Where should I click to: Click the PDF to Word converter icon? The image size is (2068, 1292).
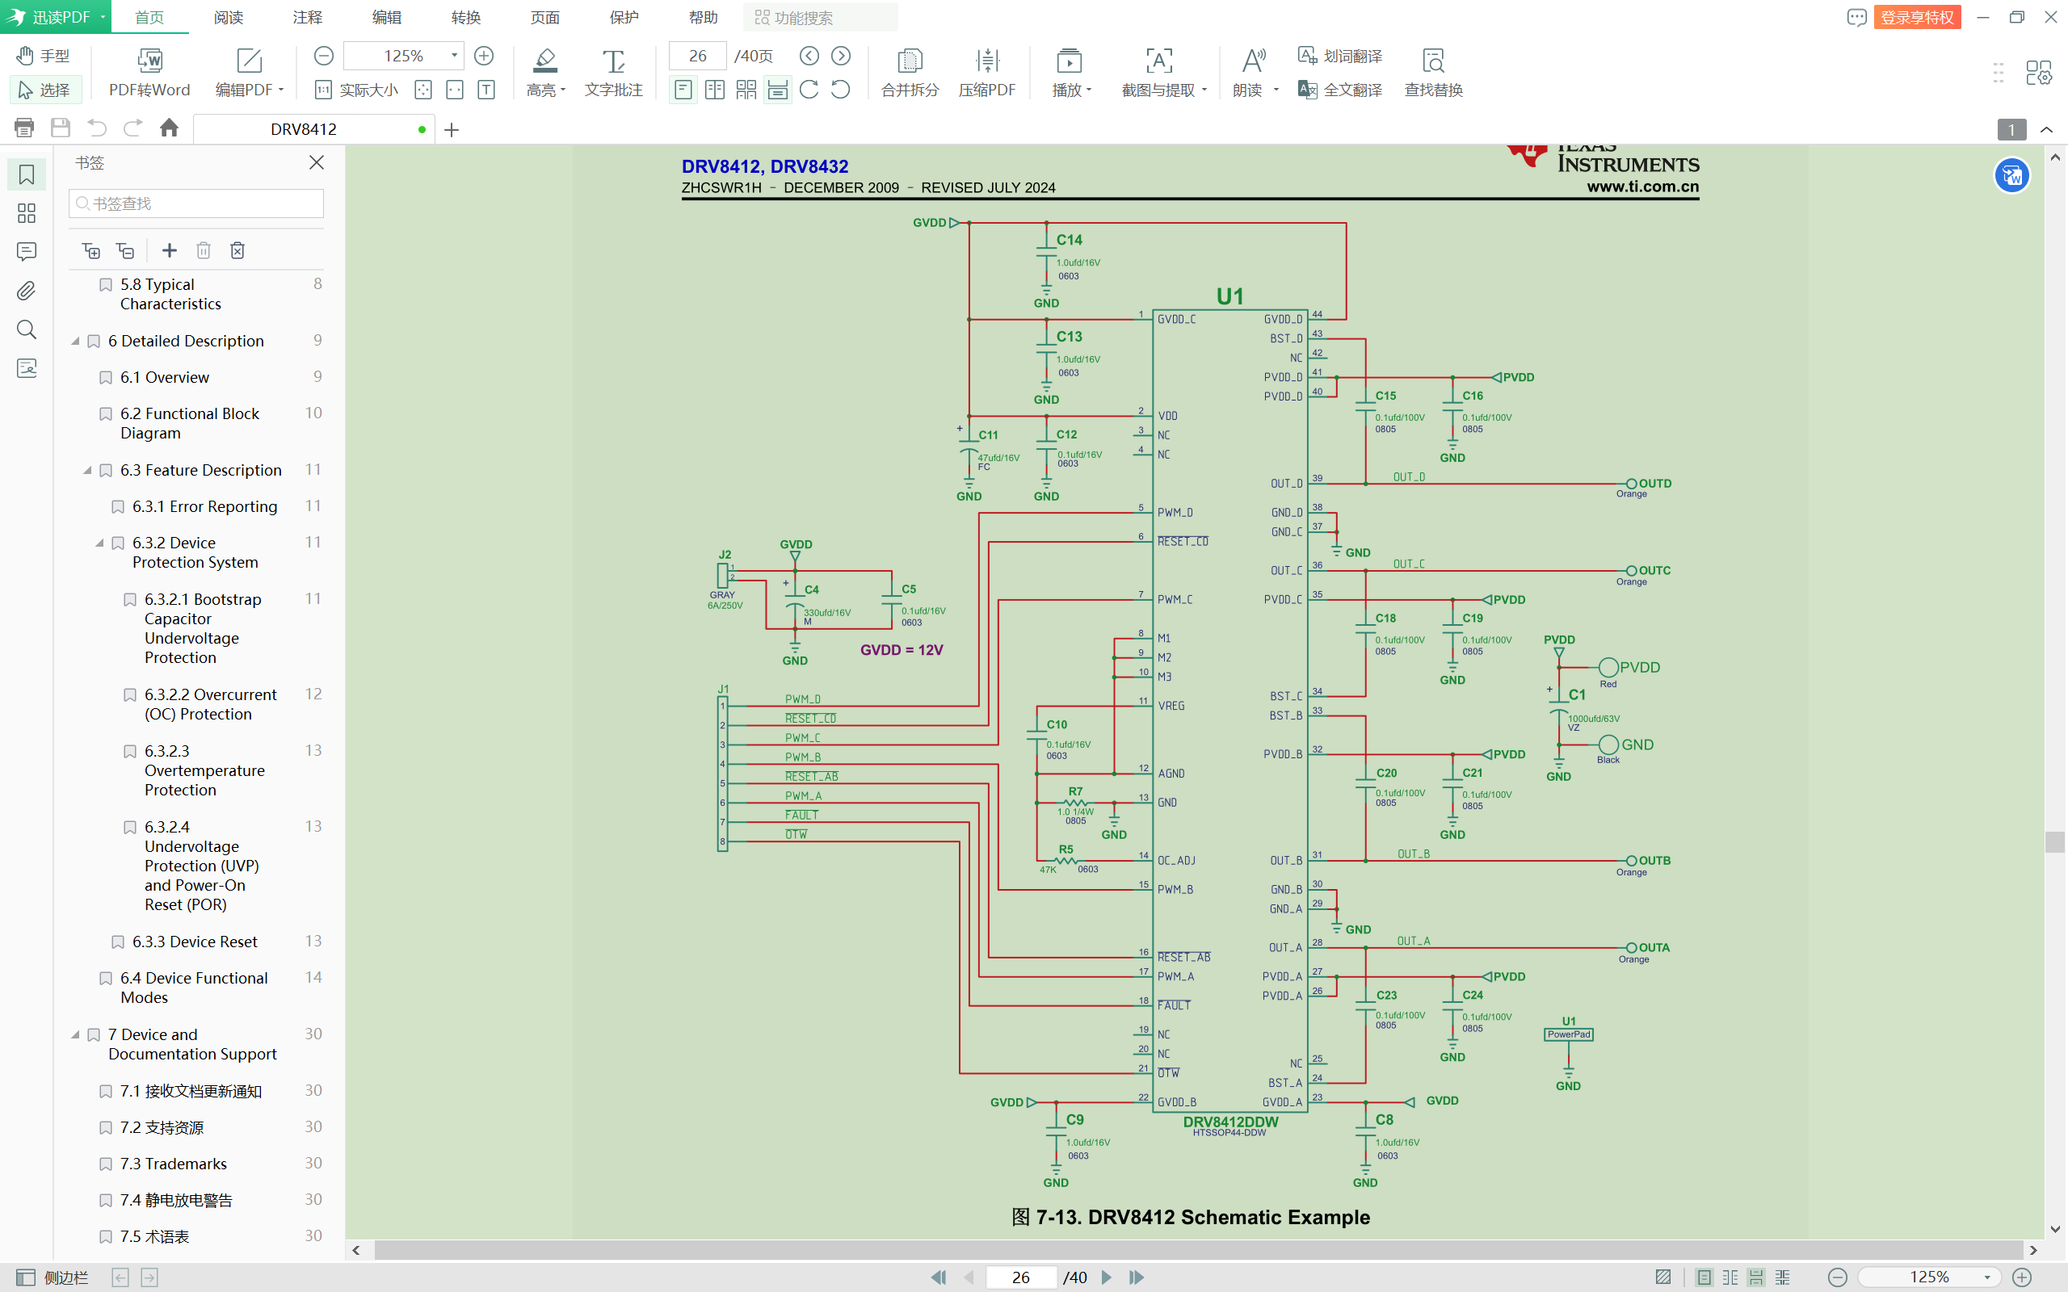[149, 61]
